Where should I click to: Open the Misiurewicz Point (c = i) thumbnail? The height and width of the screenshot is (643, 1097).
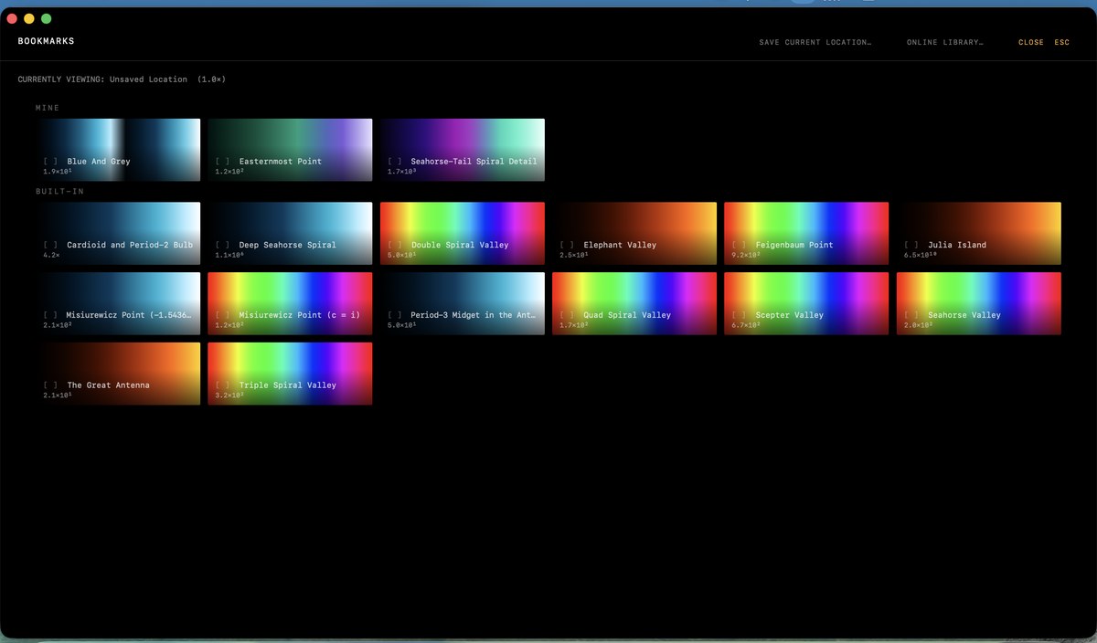point(290,303)
